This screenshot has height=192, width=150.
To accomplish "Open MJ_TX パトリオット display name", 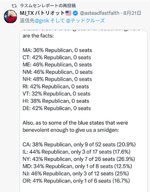I will 42,13.
